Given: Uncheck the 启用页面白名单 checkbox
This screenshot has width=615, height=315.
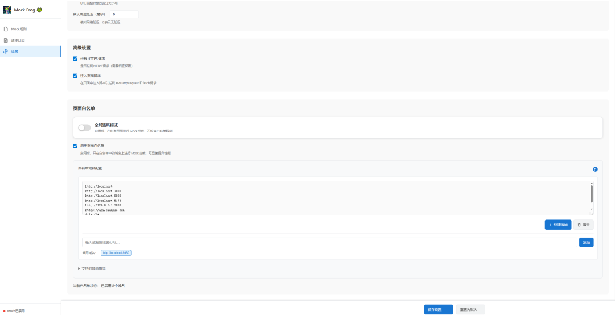Looking at the screenshot, I should 75,146.
